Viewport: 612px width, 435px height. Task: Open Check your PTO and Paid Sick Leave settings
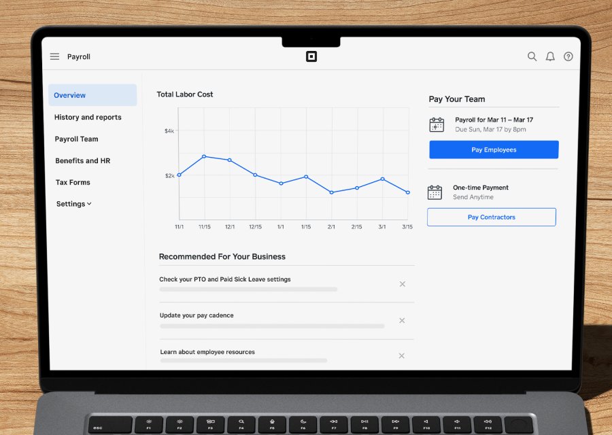coord(225,279)
